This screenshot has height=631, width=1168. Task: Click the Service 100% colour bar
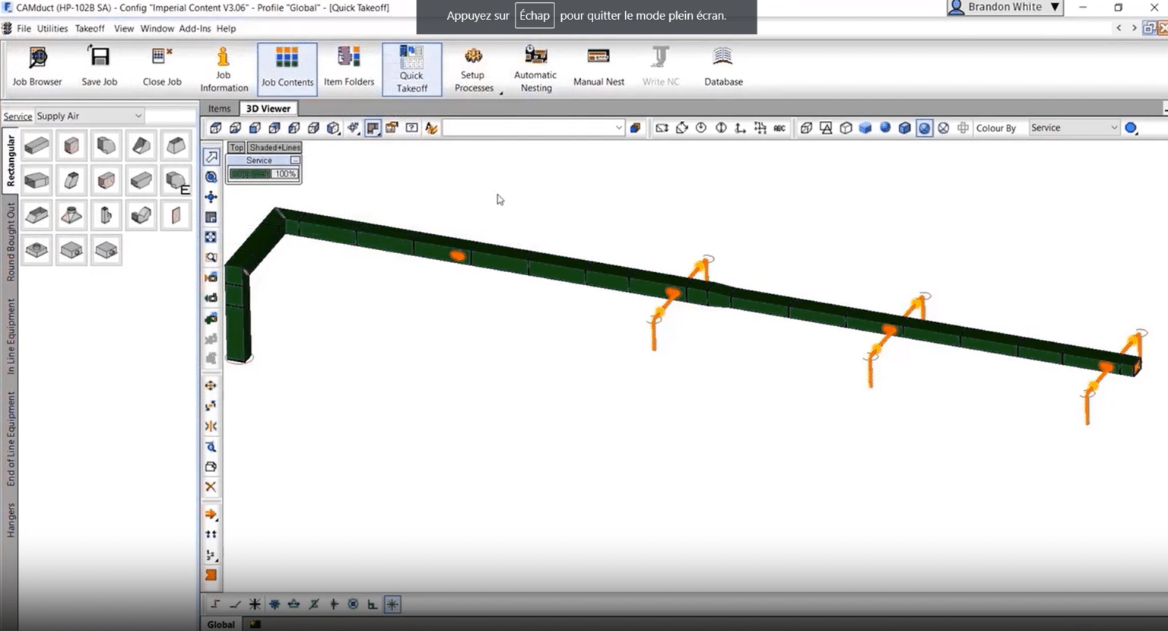pos(263,174)
